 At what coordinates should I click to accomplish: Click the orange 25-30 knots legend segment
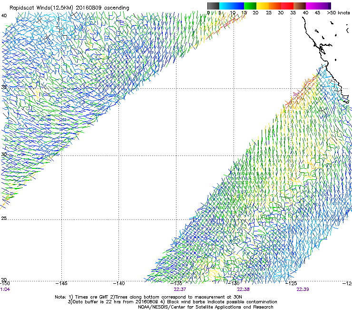pos(275,6)
